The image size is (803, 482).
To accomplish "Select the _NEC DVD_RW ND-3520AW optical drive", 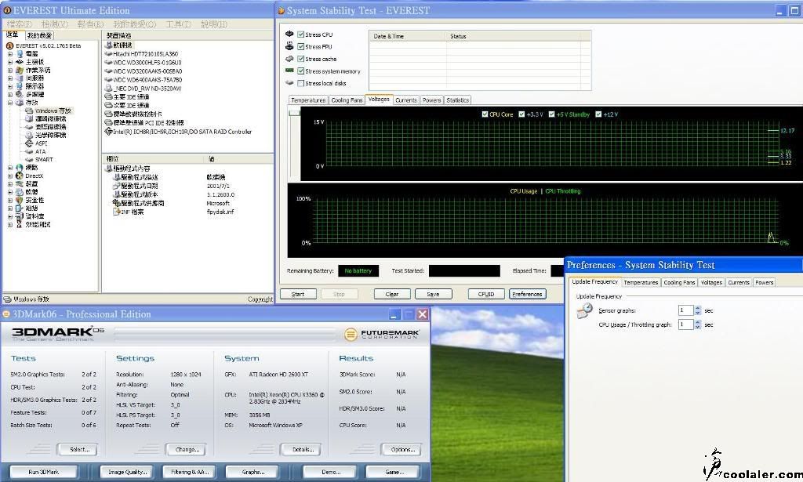I will [x=108, y=89].
